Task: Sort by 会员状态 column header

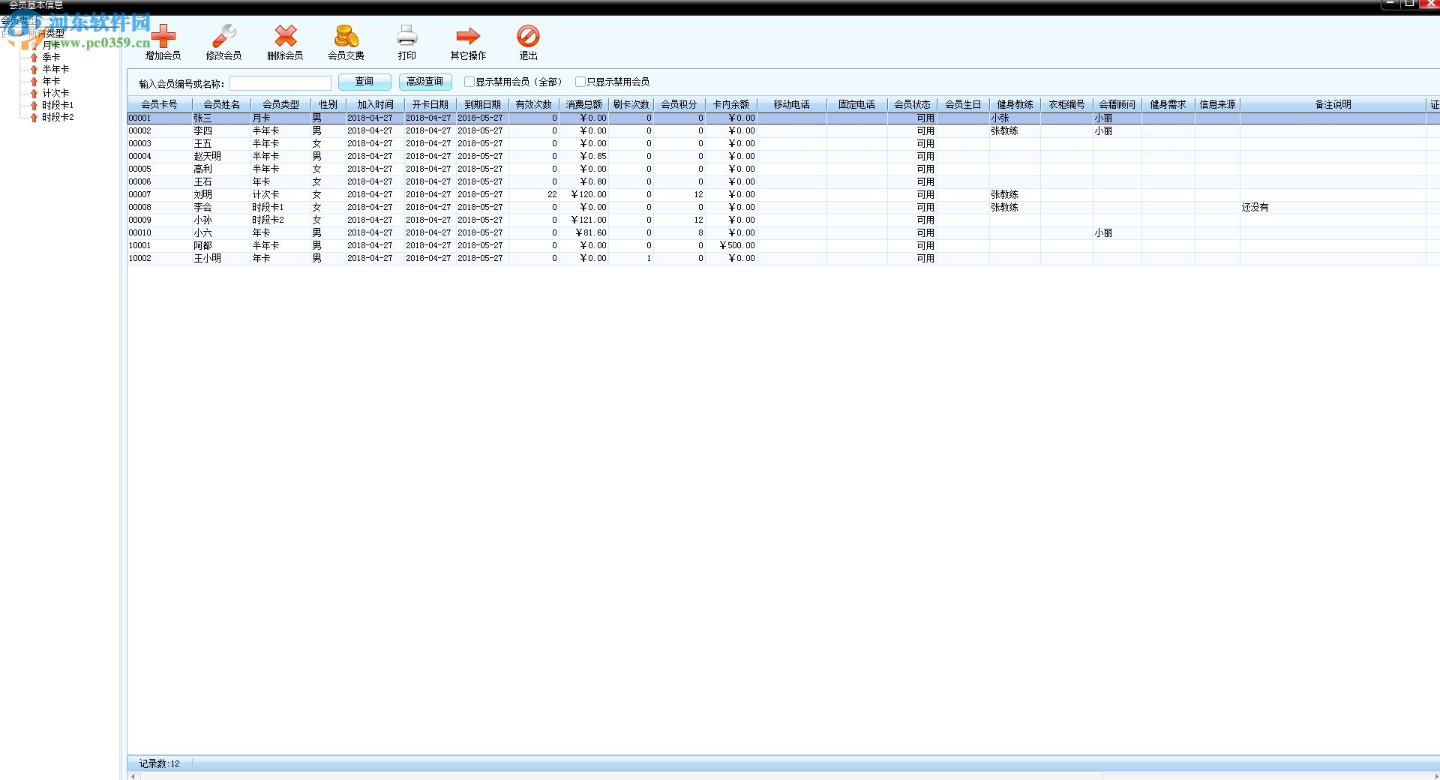Action: tap(912, 104)
